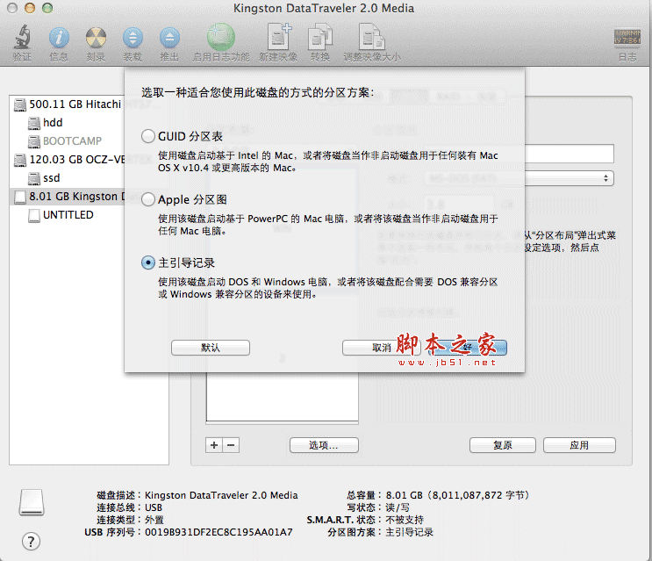
Task: Click the New Image (新建映像) icon
Action: [x=278, y=38]
